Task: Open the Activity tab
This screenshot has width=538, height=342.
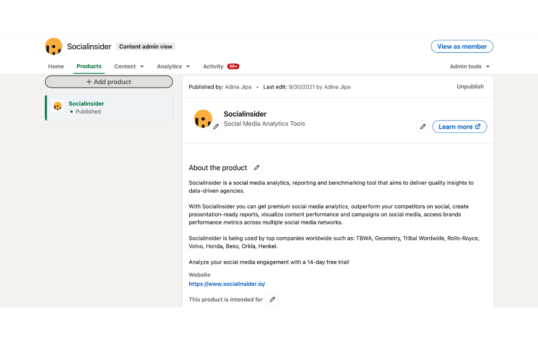Action: (x=213, y=66)
